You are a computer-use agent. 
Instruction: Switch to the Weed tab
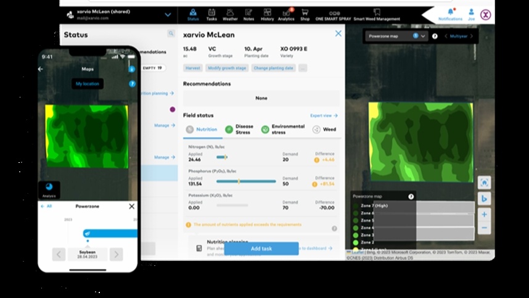pos(325,130)
